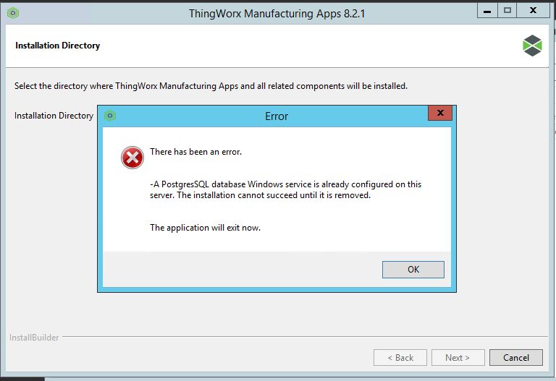Click 'The application will exit now.' text
This screenshot has width=556, height=381.
(x=205, y=228)
